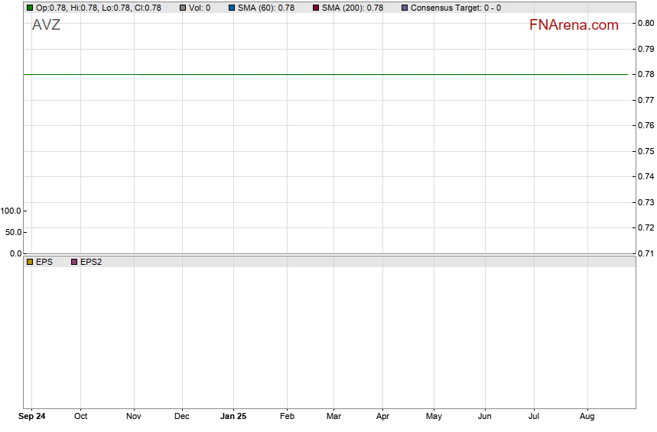This screenshot has height=432, width=657.
Task: Click the gray Vol legend square
Action: click(x=183, y=8)
